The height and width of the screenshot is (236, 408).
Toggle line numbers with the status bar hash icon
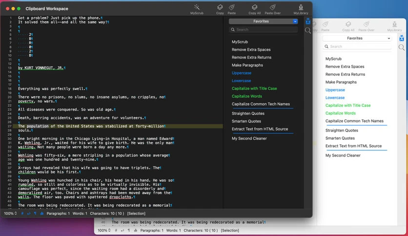click(x=22, y=214)
